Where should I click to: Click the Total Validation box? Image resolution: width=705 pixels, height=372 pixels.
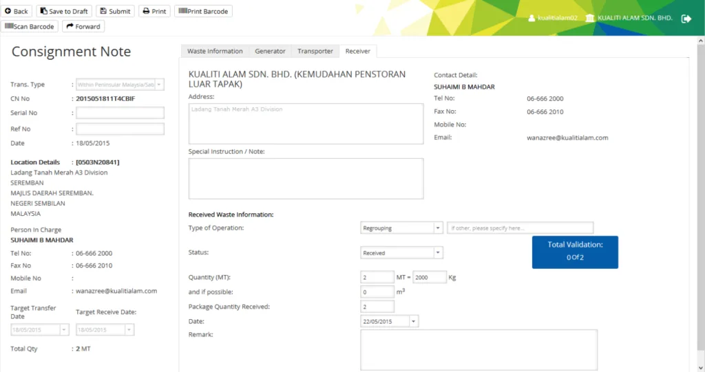(575, 252)
